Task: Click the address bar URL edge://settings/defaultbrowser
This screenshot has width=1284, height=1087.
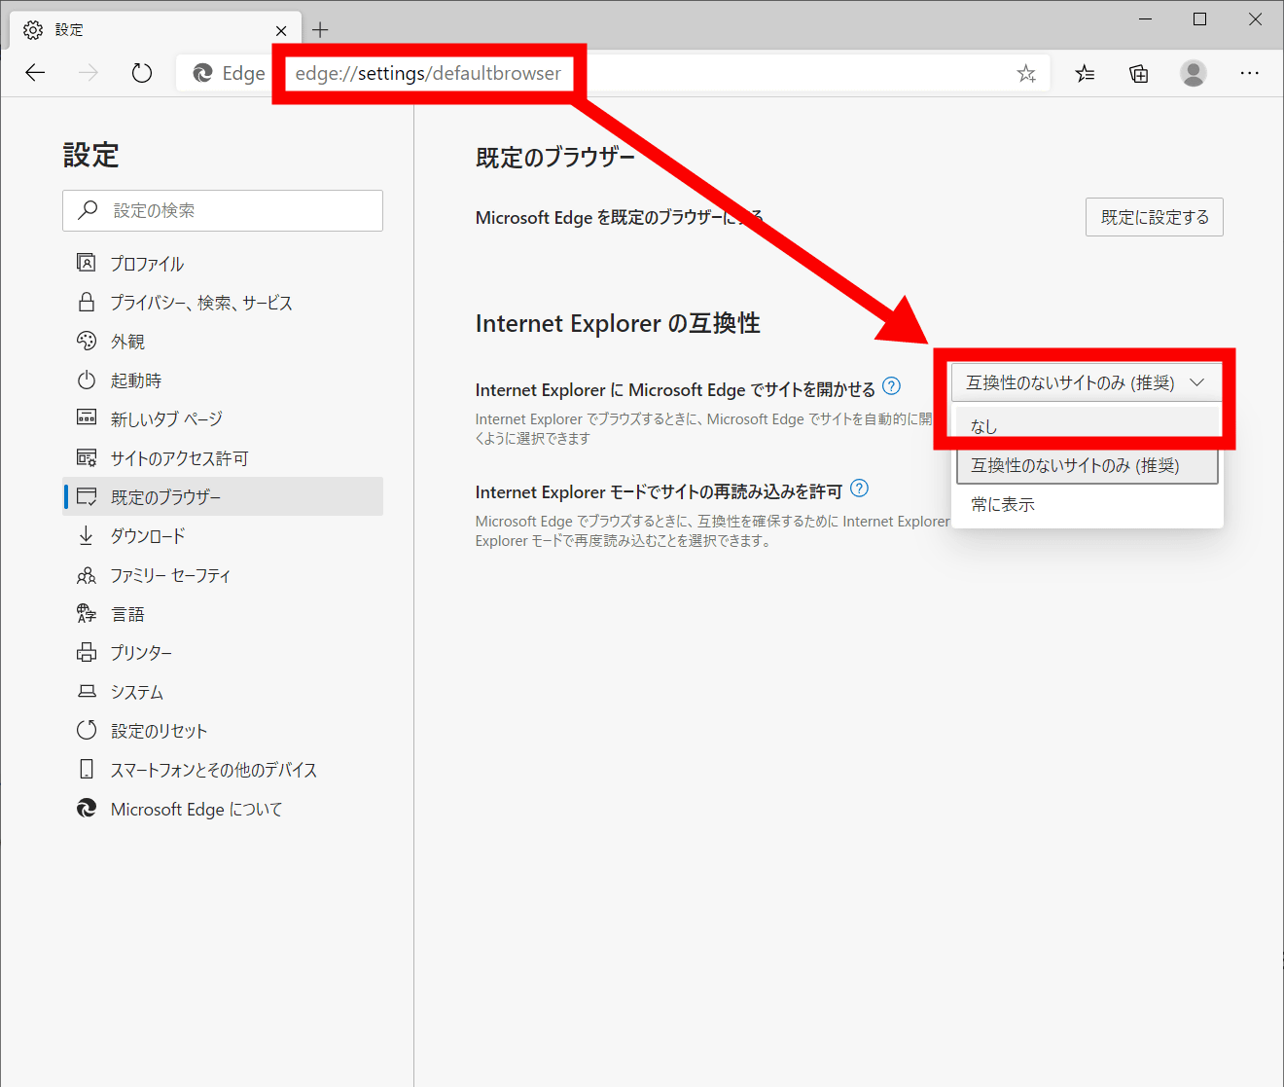Action: click(428, 73)
